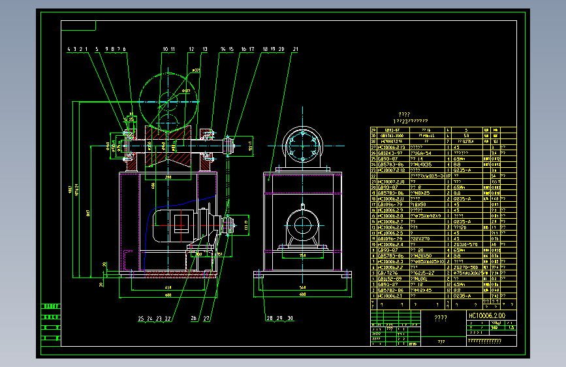This screenshot has height=367, width=566.
Task: Click standard code GB5782-86 in parts list
Action: pyautogui.click(x=390, y=290)
